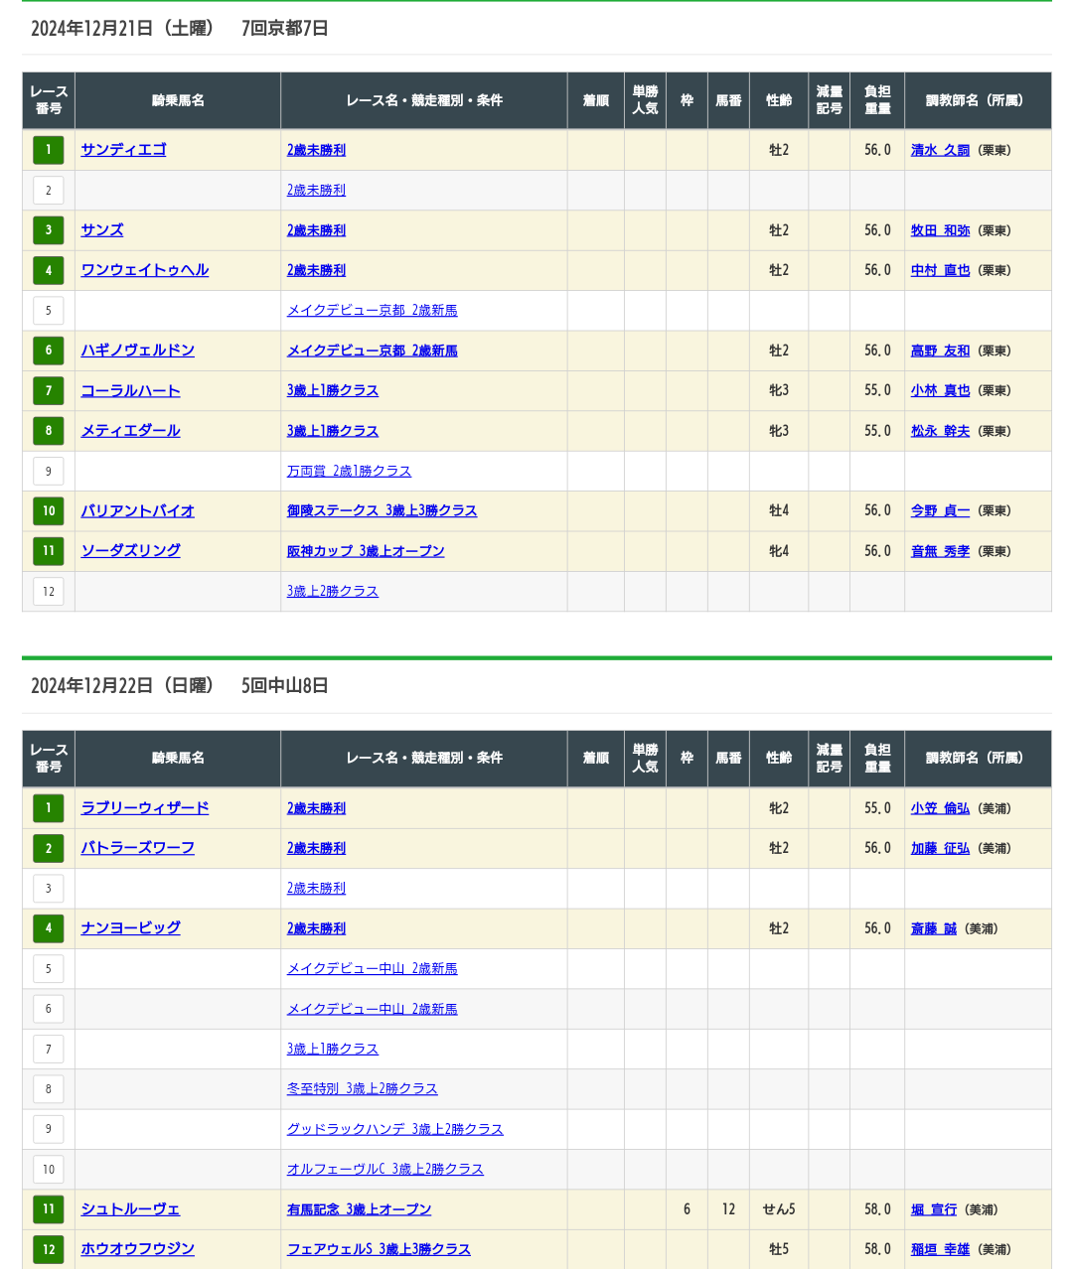Select 騎乗馬名 header in Kyoto table
1073x1269 pixels.
tap(178, 100)
